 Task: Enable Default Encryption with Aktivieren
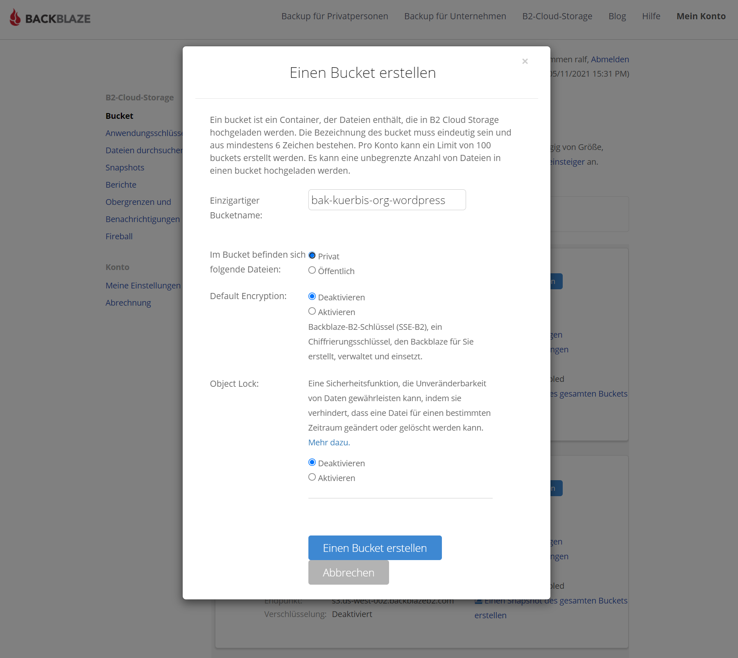(x=312, y=311)
